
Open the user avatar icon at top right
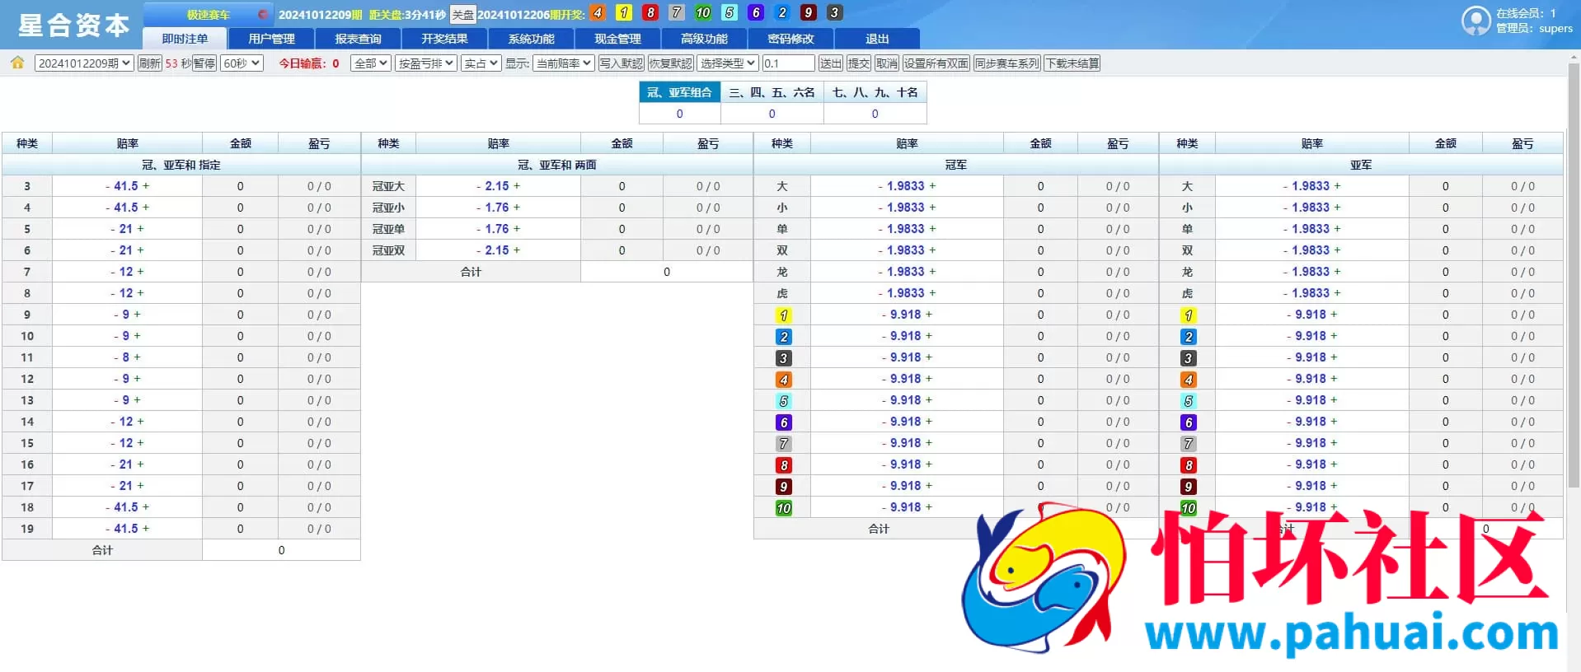(1475, 21)
